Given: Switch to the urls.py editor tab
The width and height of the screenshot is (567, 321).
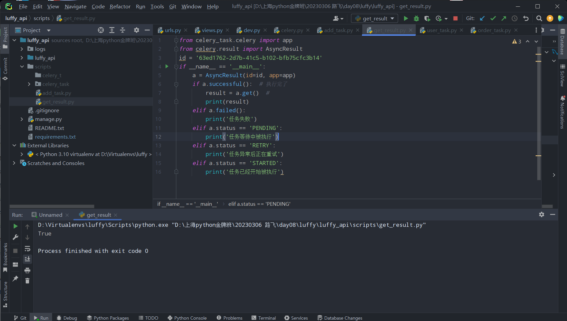Looking at the screenshot, I should pos(173,30).
